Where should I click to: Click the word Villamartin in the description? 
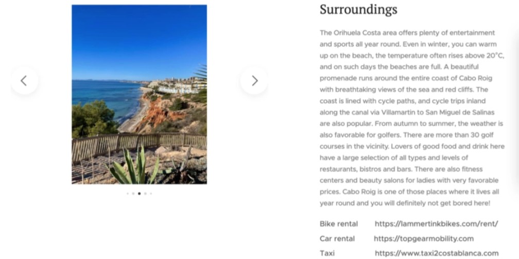pyautogui.click(x=398, y=112)
